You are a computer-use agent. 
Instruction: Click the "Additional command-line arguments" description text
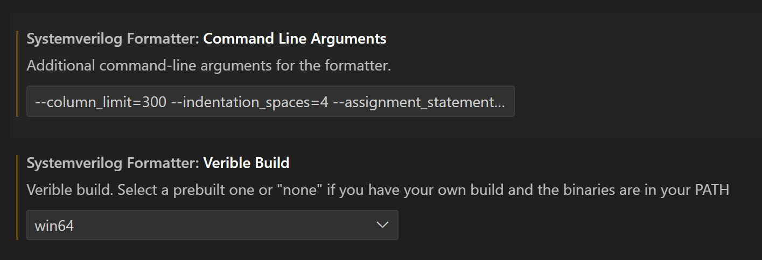click(208, 66)
